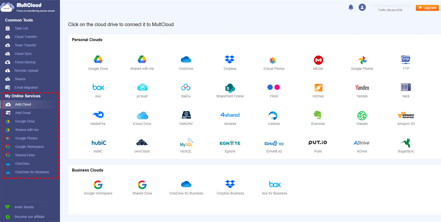Viewport: 441px width, 222px height.
Task: Connect pCloud drive
Action: click(142, 91)
